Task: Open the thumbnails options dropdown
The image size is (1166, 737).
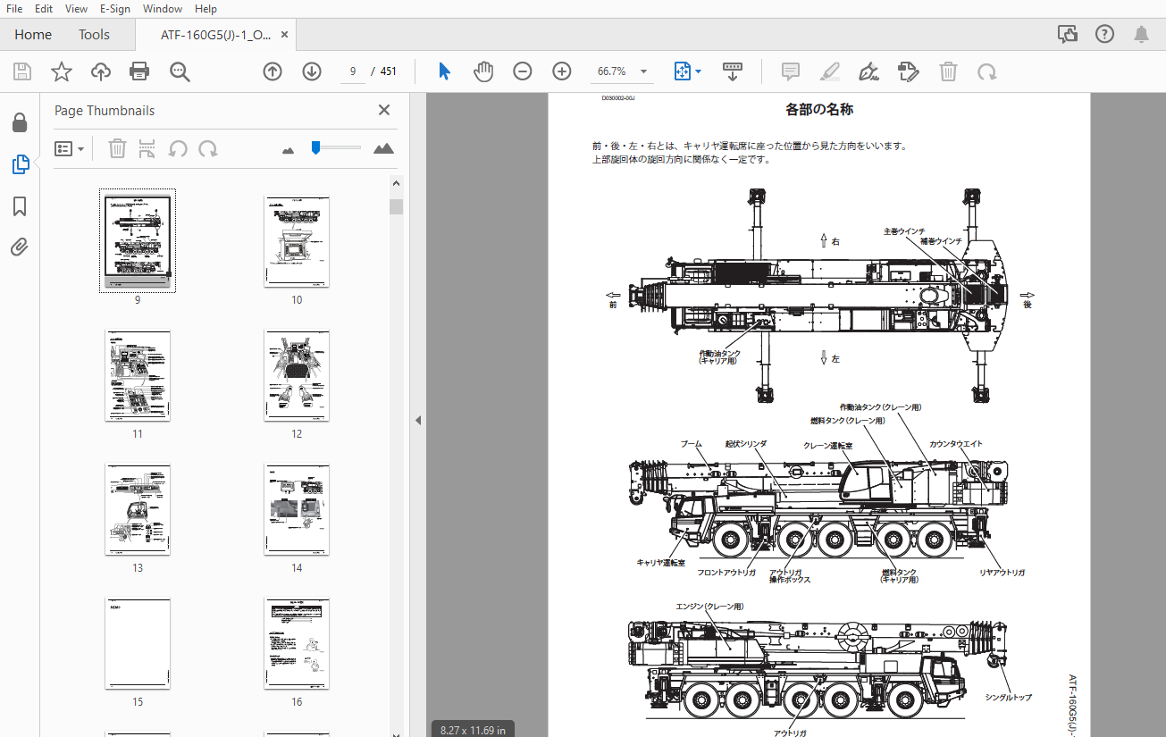Action: (70, 148)
